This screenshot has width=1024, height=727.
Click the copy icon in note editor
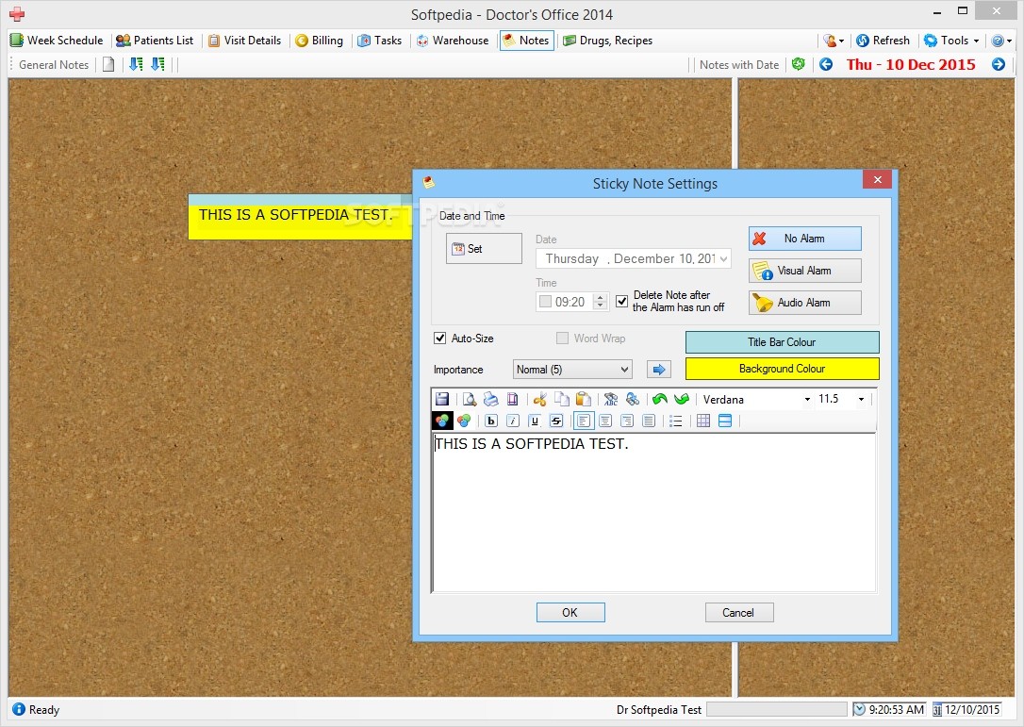pyautogui.click(x=562, y=399)
